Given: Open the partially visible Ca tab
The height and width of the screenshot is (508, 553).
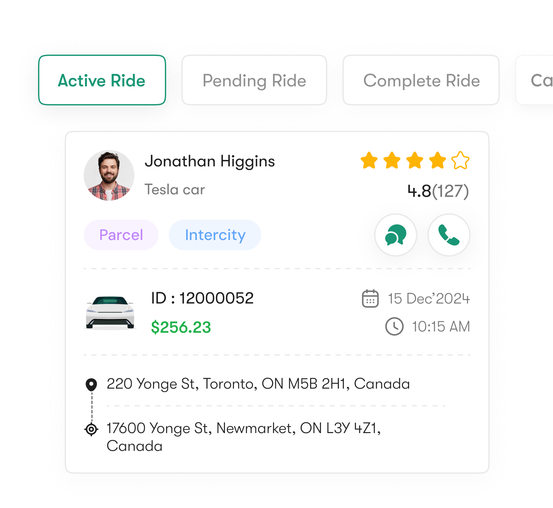Looking at the screenshot, I should [x=535, y=80].
